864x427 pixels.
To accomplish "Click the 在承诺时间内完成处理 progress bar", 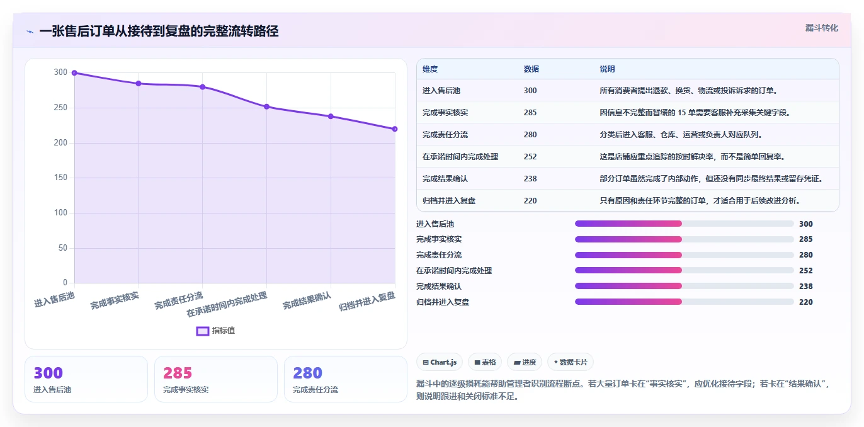I will click(x=685, y=270).
